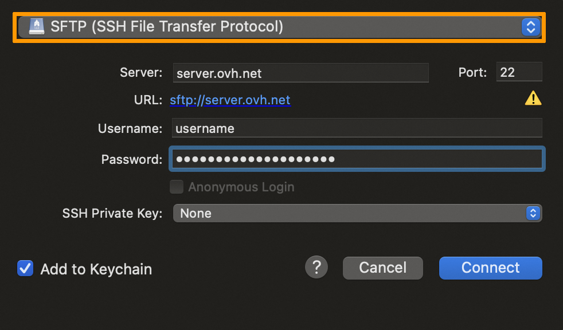Screen dimensions: 563x330
Task: Open the SFTP protocol dropdown
Action: [x=275, y=27]
